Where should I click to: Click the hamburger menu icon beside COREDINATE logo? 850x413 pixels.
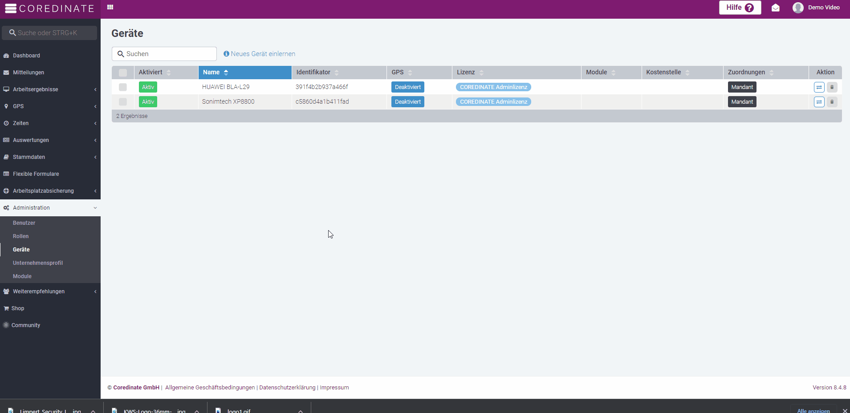(11, 8)
